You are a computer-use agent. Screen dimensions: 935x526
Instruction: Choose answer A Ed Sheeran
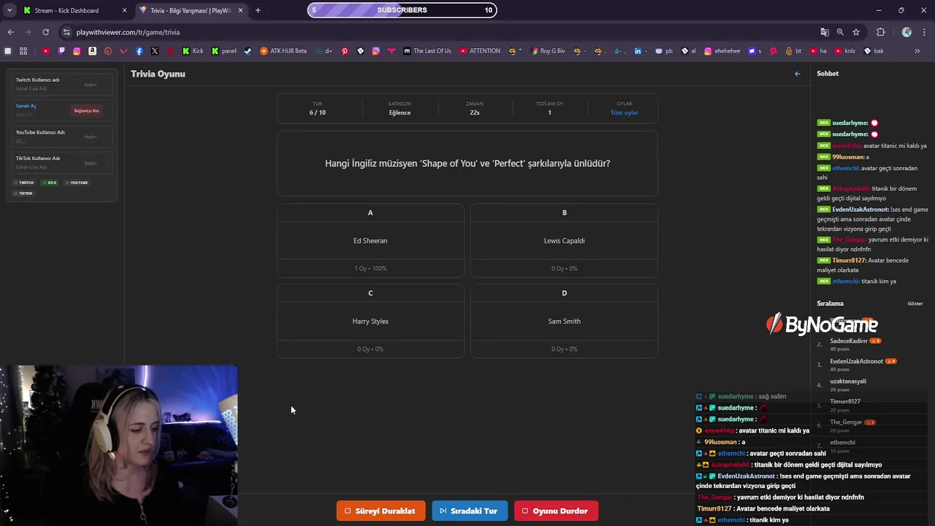coord(370,240)
